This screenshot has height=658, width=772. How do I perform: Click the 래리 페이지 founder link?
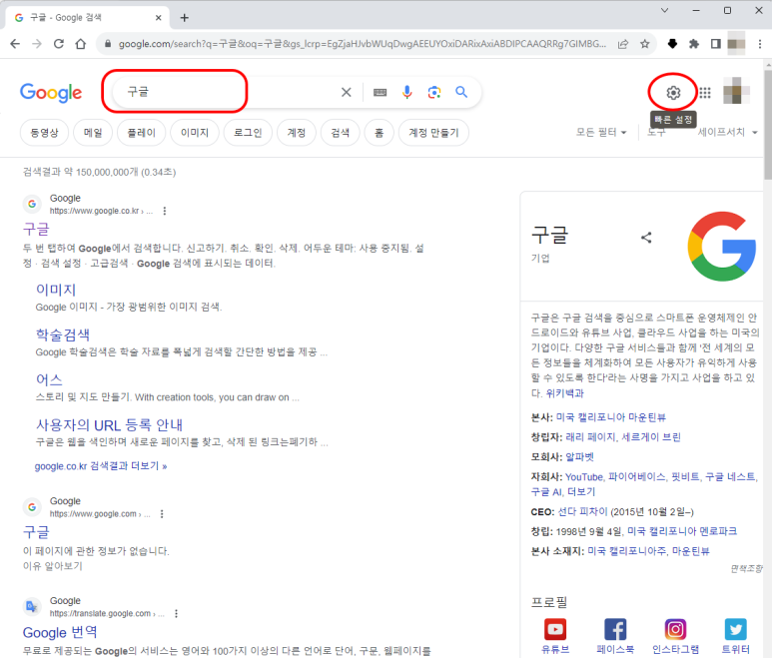[x=590, y=437]
